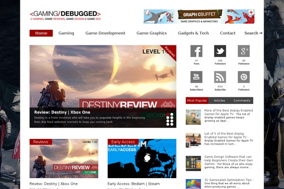Select the red slider pagination dot
This screenshot has width=284, height=189.
coord(168,114)
